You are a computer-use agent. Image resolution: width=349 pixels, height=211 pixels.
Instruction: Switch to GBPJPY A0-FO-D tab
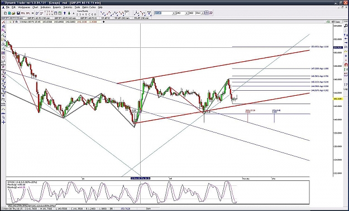pyautogui.click(x=89, y=18)
